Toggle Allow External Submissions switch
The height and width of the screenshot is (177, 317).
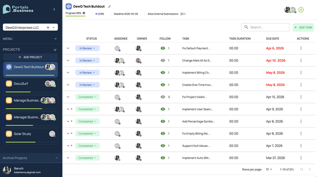point(183,14)
